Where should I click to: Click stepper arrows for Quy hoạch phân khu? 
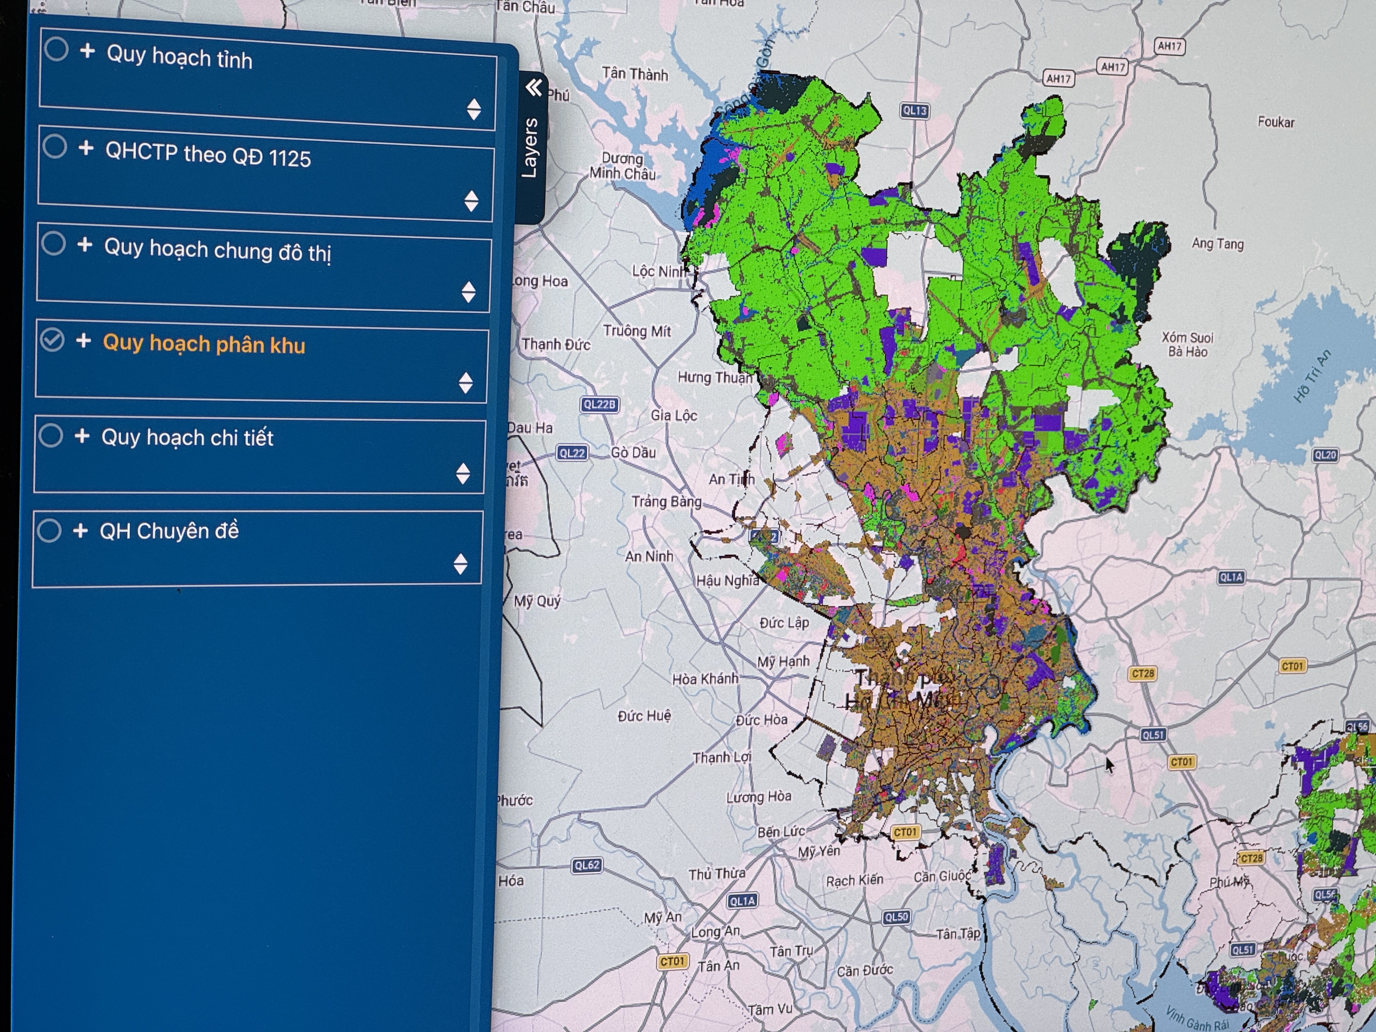(x=466, y=383)
